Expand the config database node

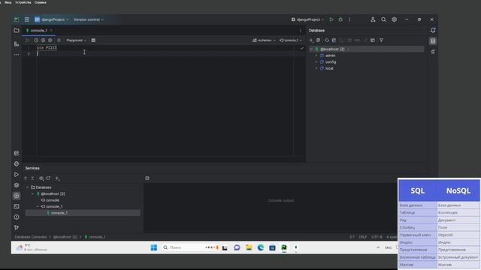(316, 61)
